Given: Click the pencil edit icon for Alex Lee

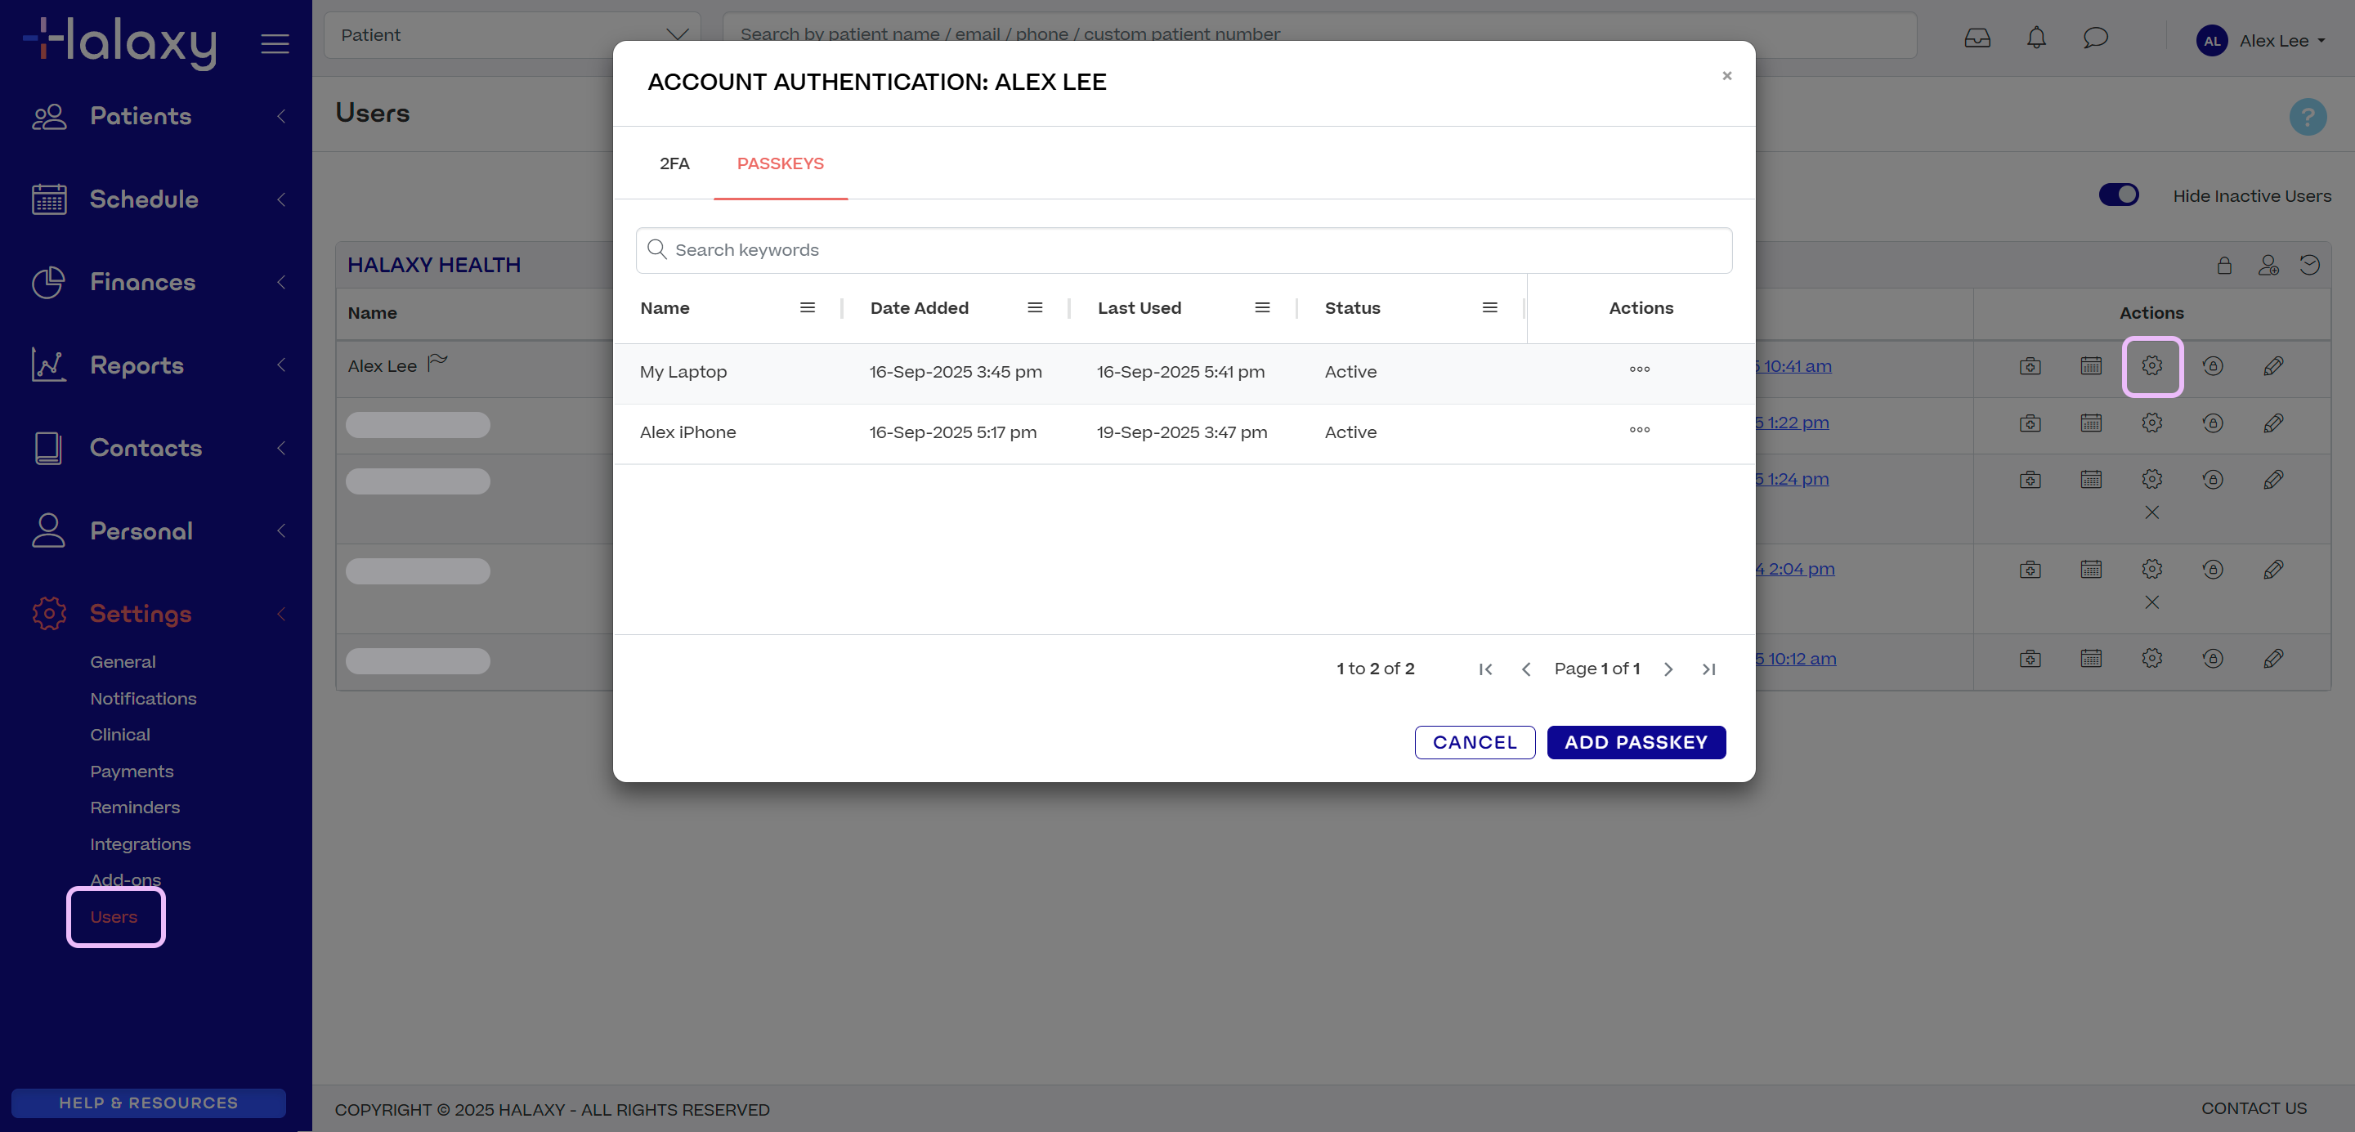Looking at the screenshot, I should point(2272,367).
